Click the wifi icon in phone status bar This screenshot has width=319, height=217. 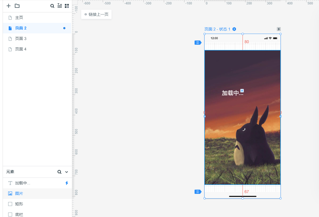(x=270, y=38)
